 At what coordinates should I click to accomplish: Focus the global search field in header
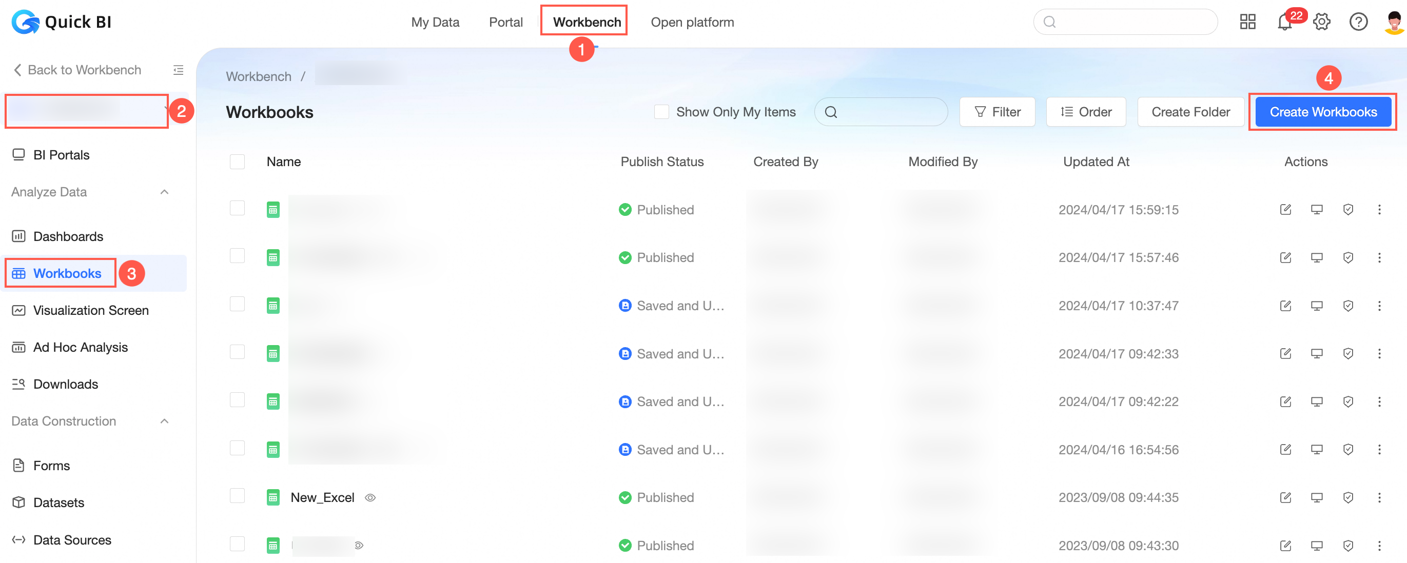tap(1125, 22)
